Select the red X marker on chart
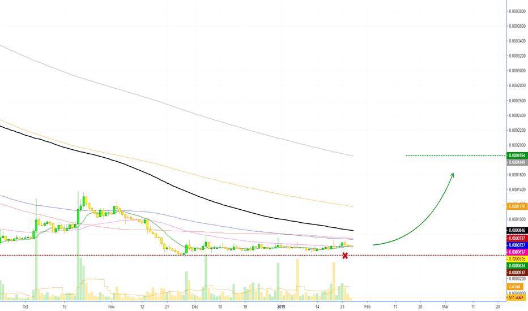Image resolution: width=528 pixels, height=311 pixels. [x=345, y=256]
